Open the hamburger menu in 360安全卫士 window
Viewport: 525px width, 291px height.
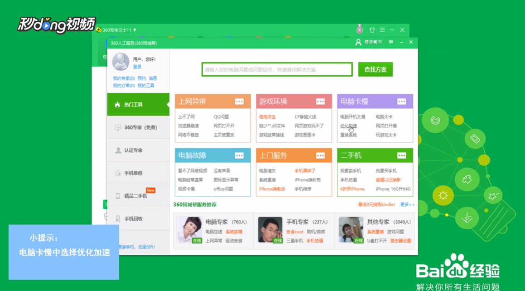point(382,30)
